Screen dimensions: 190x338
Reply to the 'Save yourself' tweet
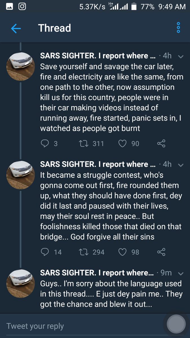[45, 144]
